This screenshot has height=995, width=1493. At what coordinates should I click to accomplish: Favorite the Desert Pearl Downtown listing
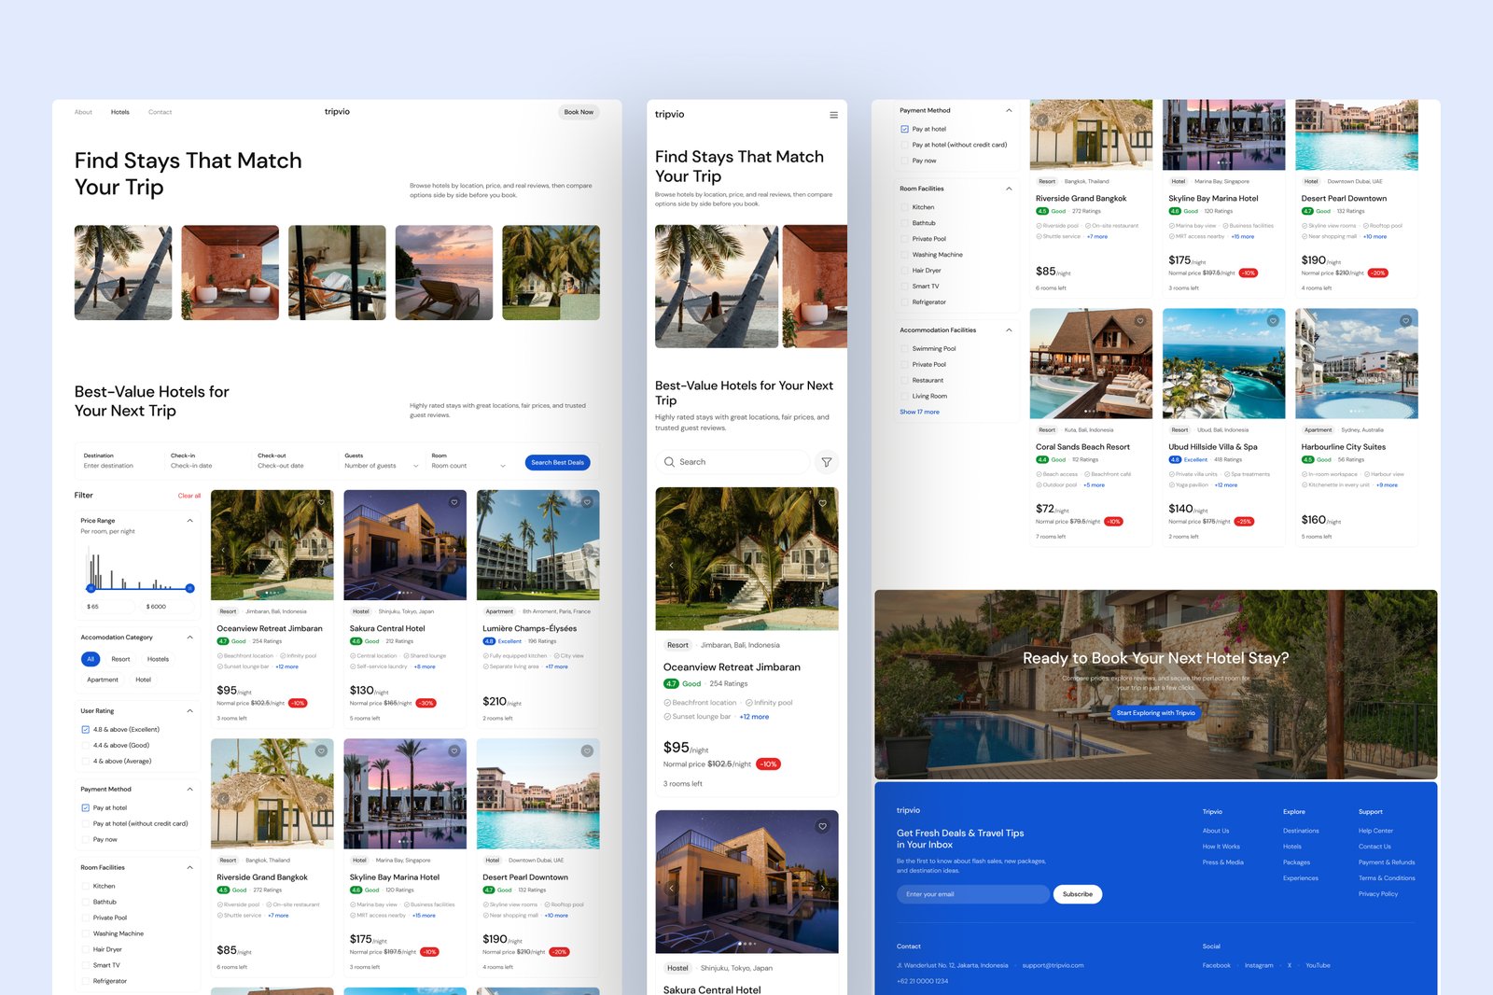586,751
